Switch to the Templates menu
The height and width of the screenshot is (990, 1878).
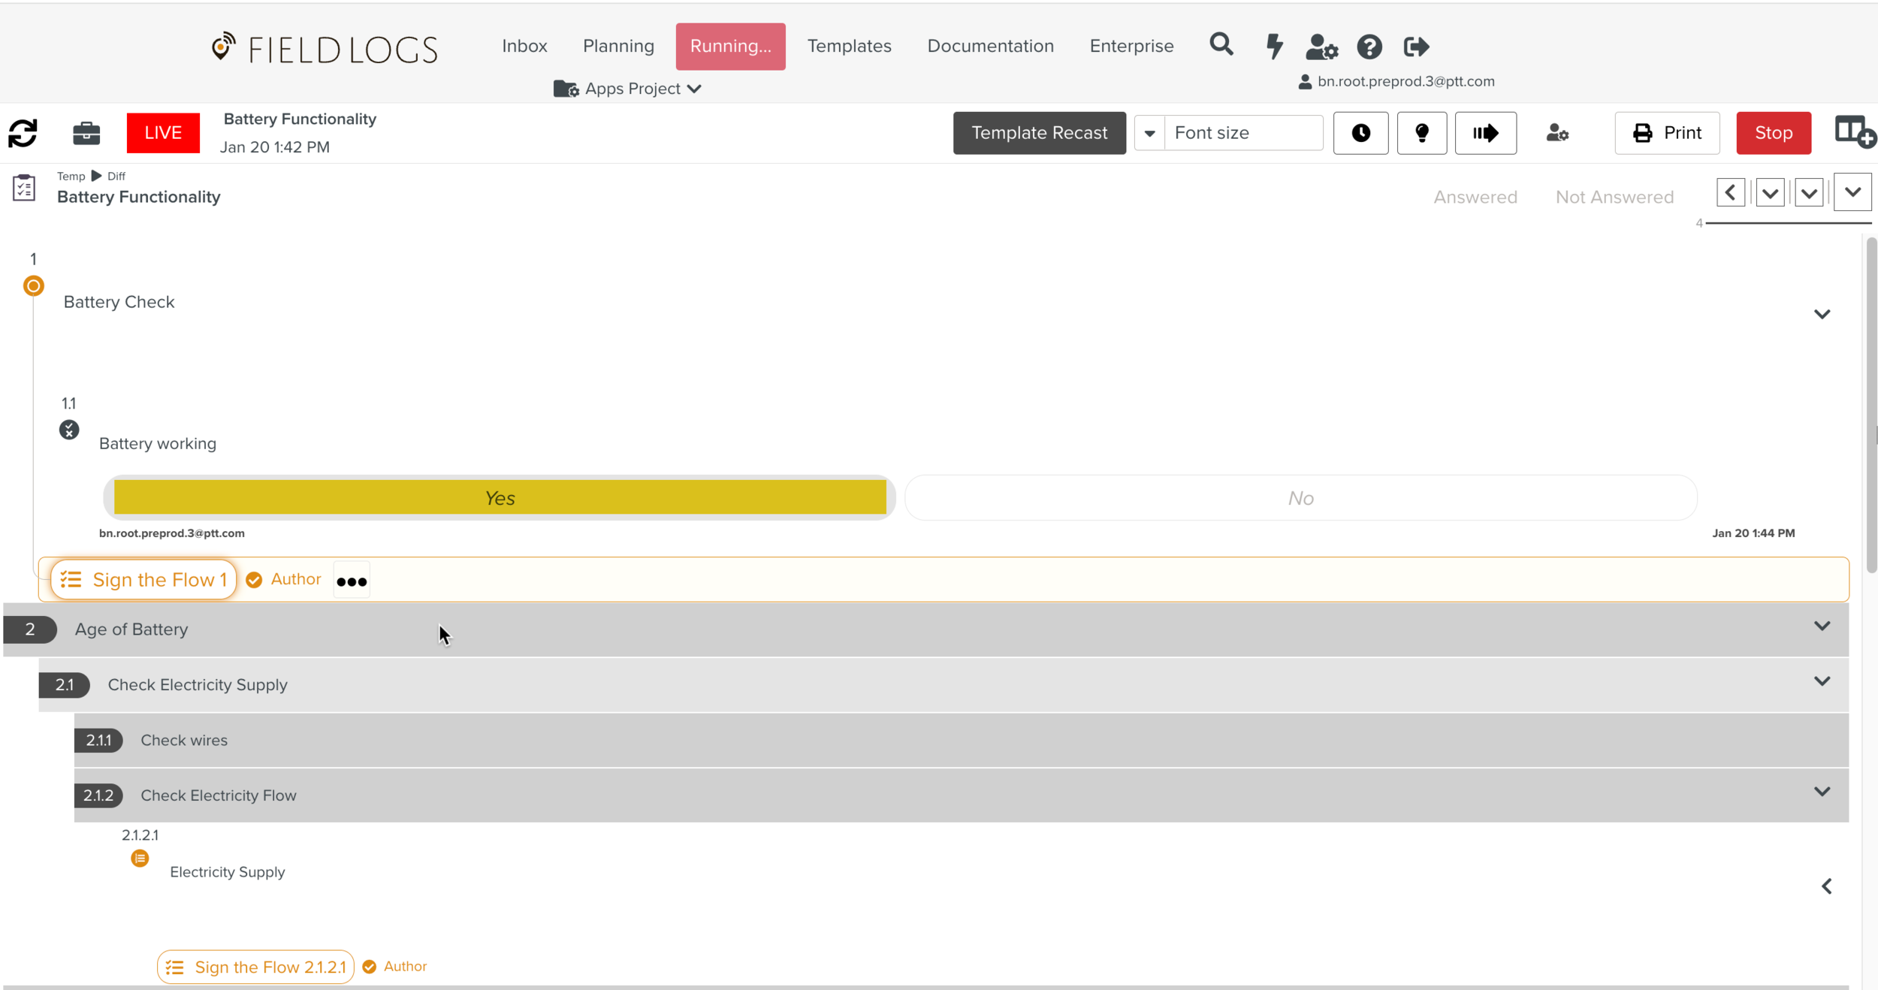[849, 46]
